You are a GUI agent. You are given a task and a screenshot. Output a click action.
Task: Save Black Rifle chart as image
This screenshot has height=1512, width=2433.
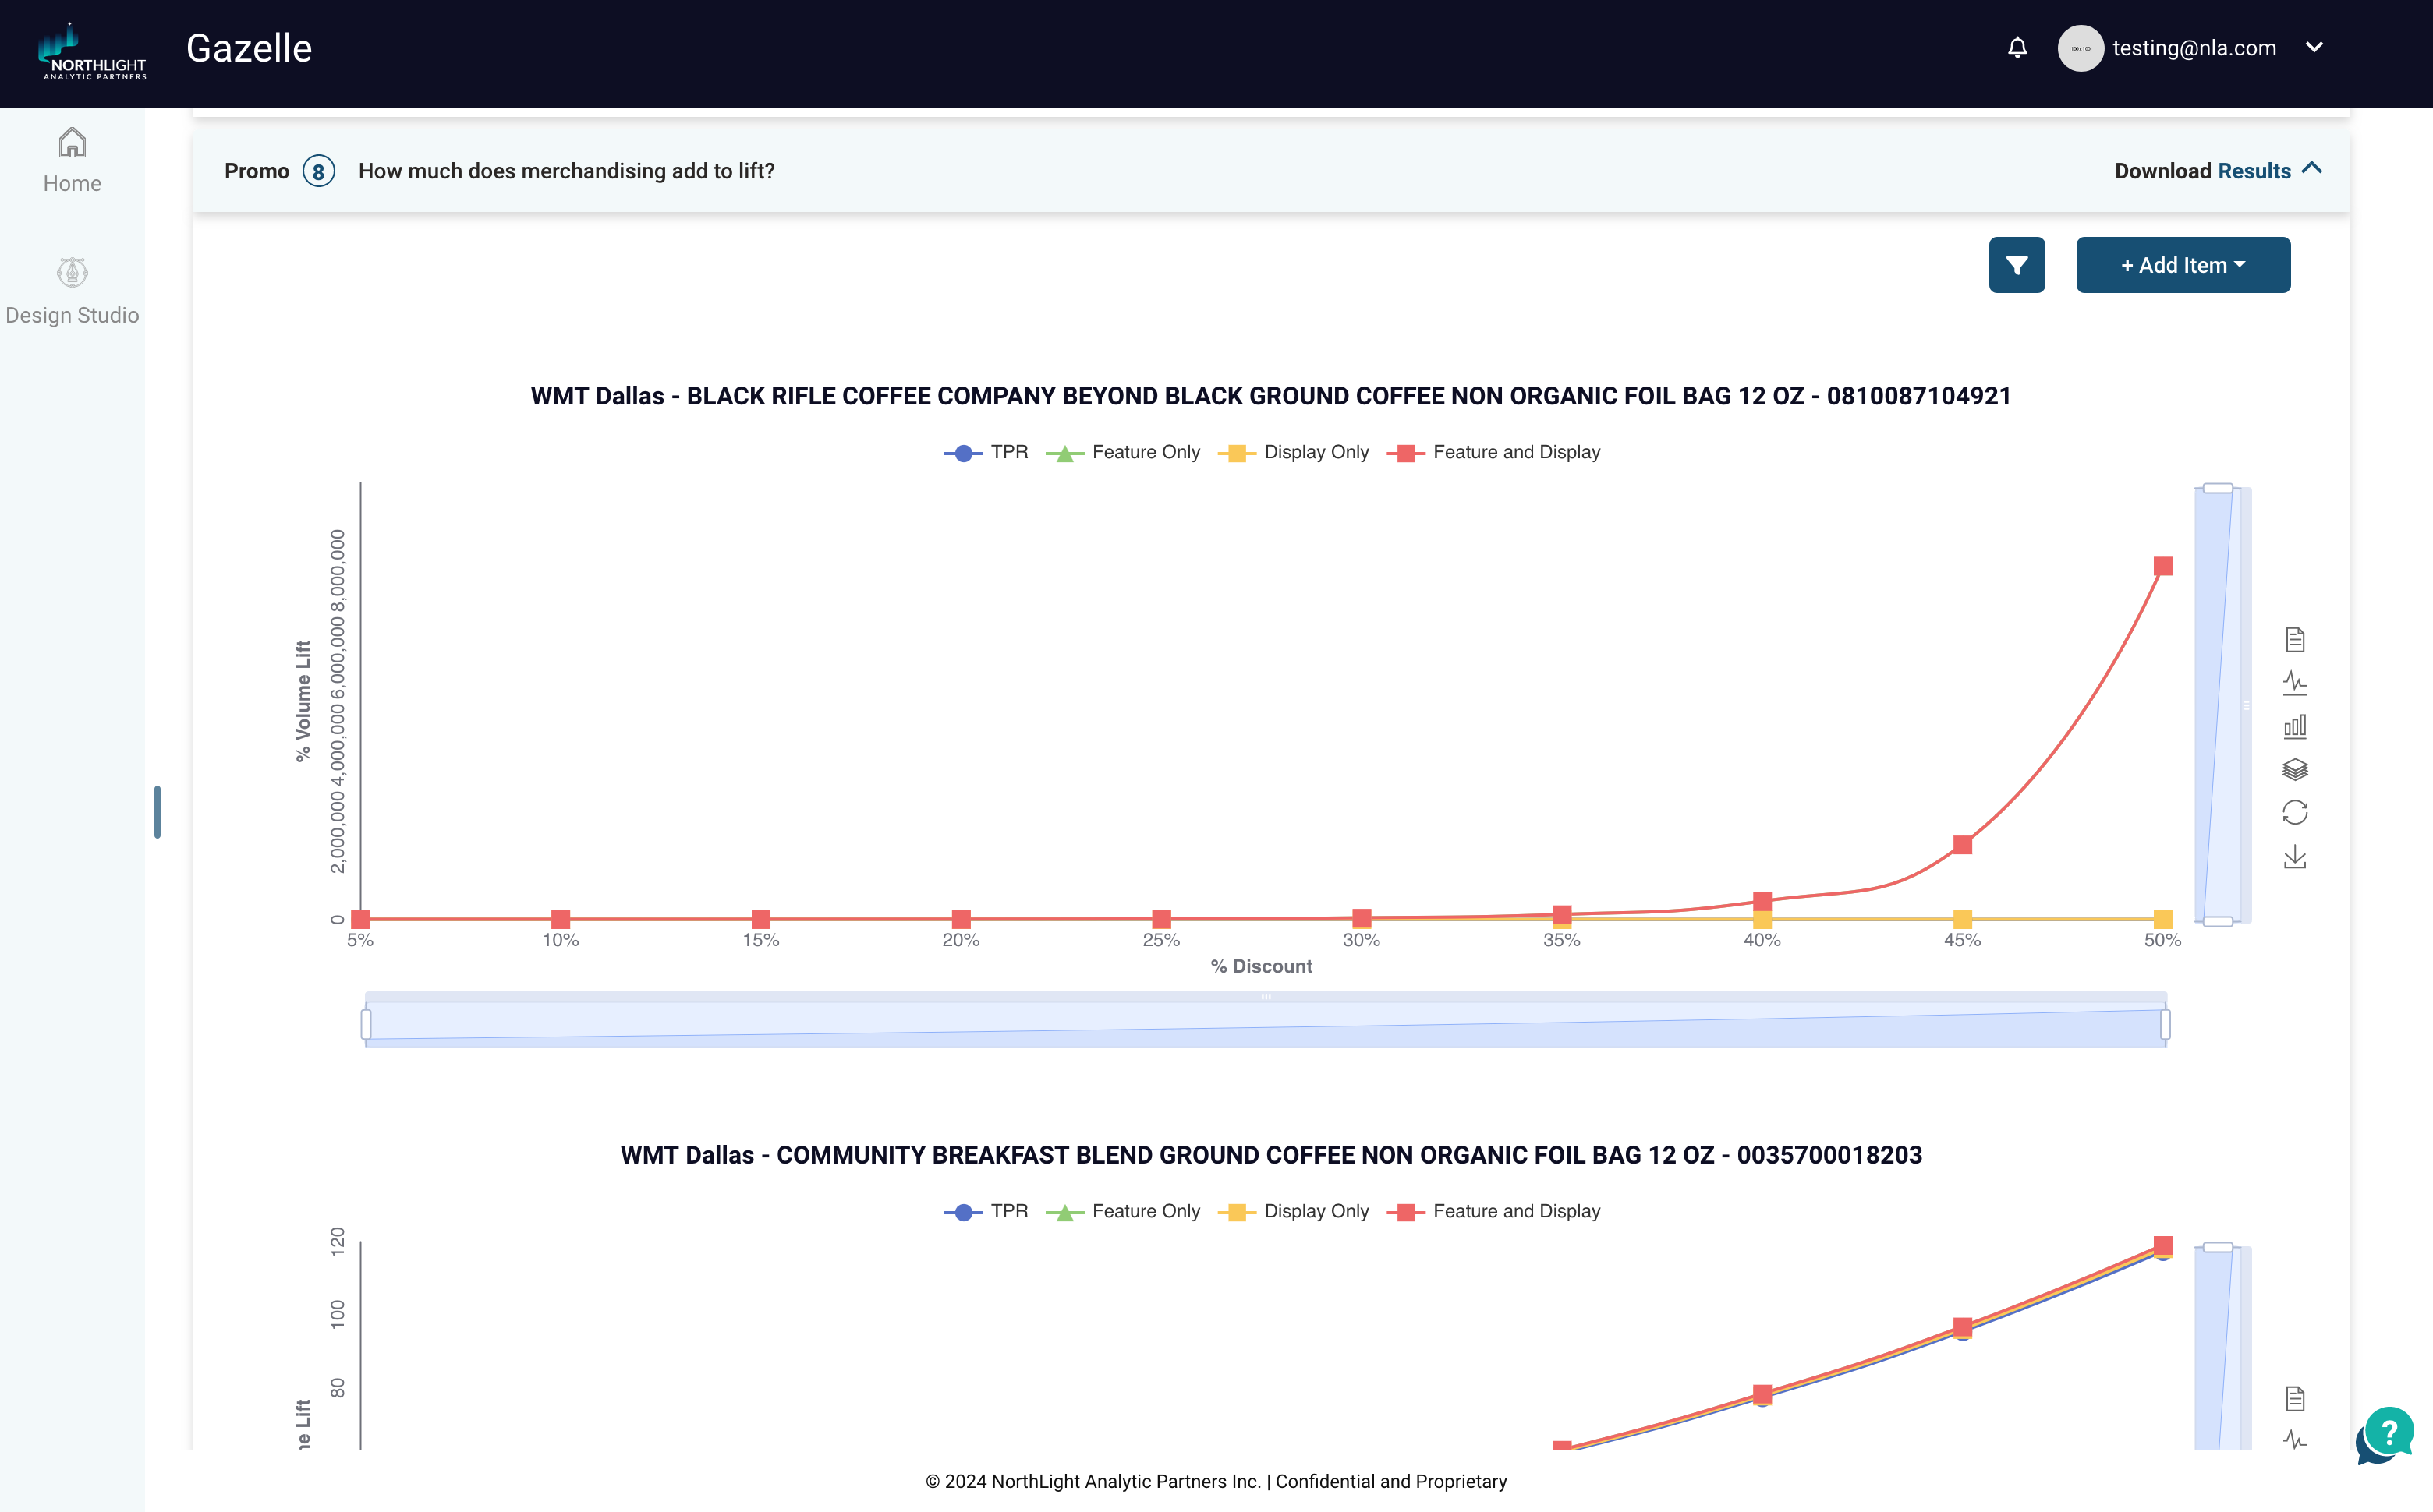[2294, 856]
